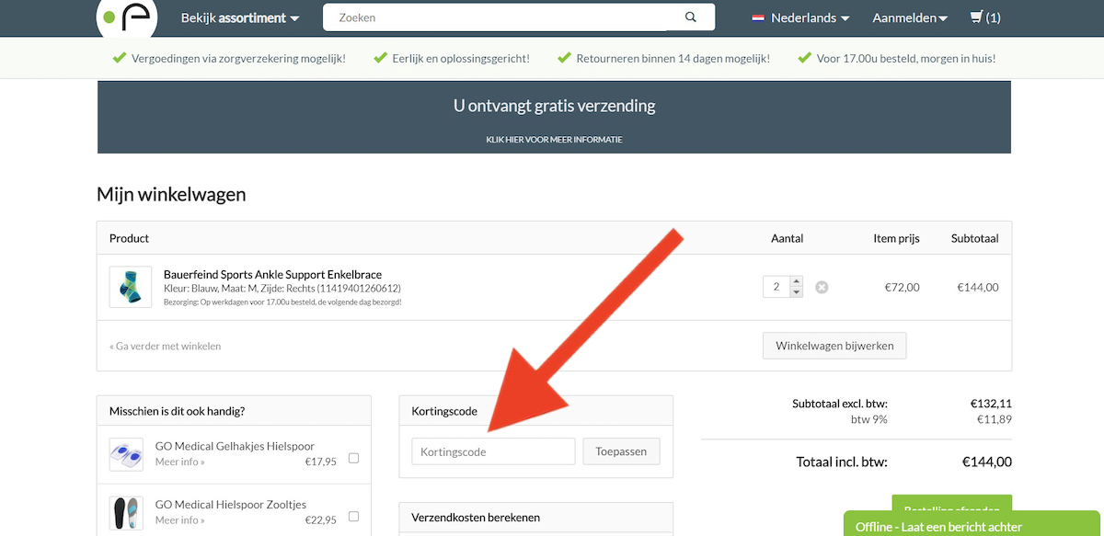This screenshot has width=1104, height=536.
Task: Click Retourneren binnen 14 dagen mogelijk text
Action: [x=673, y=58]
